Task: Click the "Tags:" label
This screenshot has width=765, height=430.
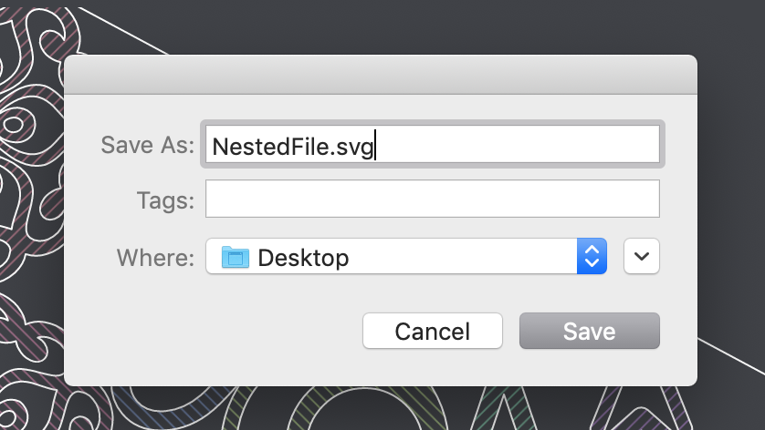Action: point(165,200)
